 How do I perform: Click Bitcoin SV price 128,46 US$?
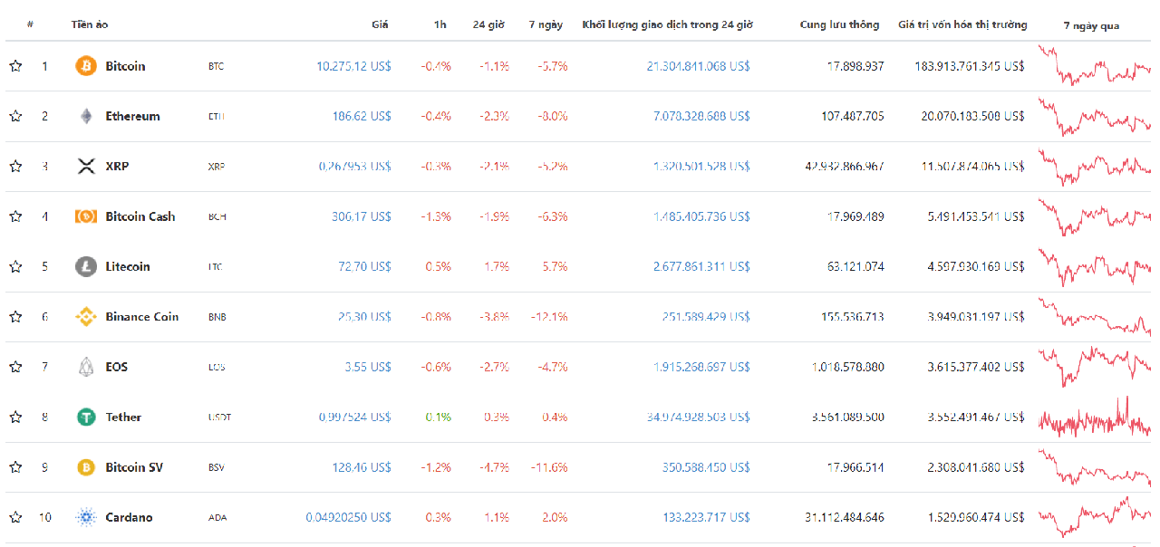(x=362, y=467)
